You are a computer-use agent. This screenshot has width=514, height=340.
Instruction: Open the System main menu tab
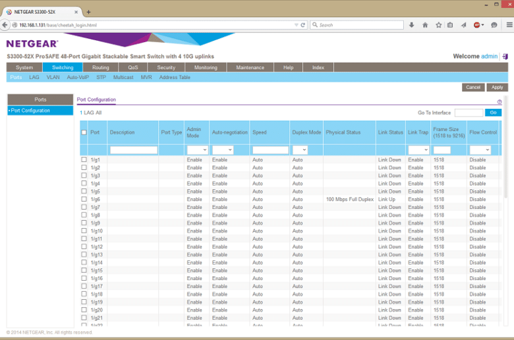(x=24, y=68)
